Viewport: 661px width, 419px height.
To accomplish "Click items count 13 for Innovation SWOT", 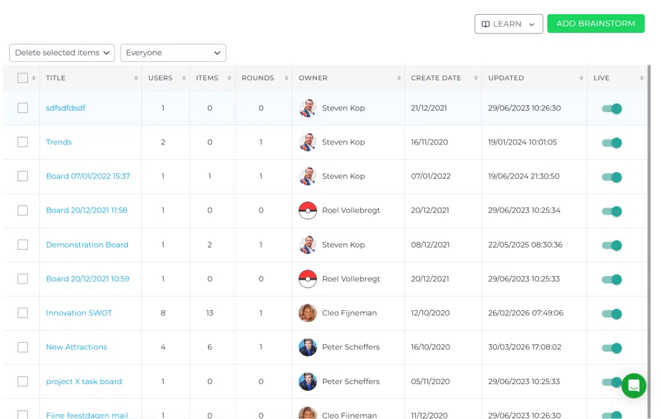I will pyautogui.click(x=210, y=313).
